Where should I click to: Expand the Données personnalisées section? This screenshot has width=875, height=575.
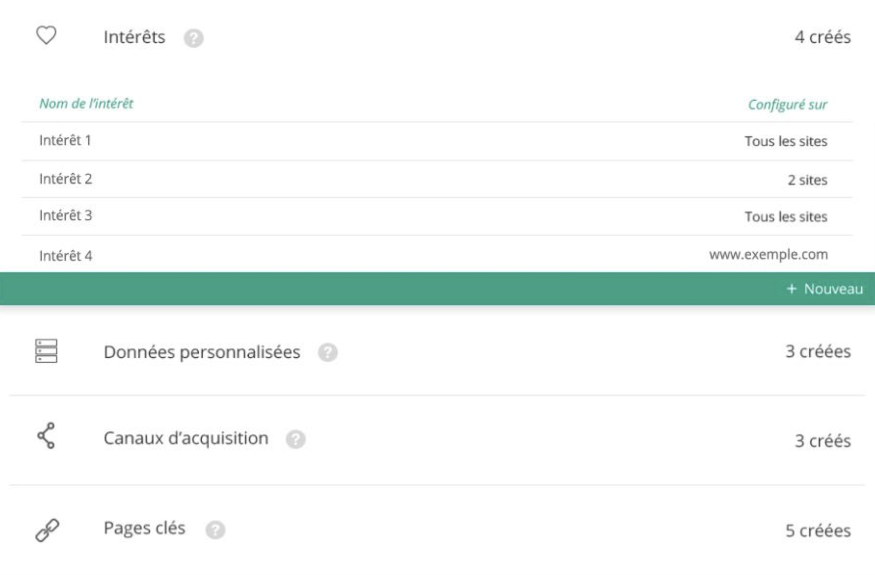(x=437, y=352)
